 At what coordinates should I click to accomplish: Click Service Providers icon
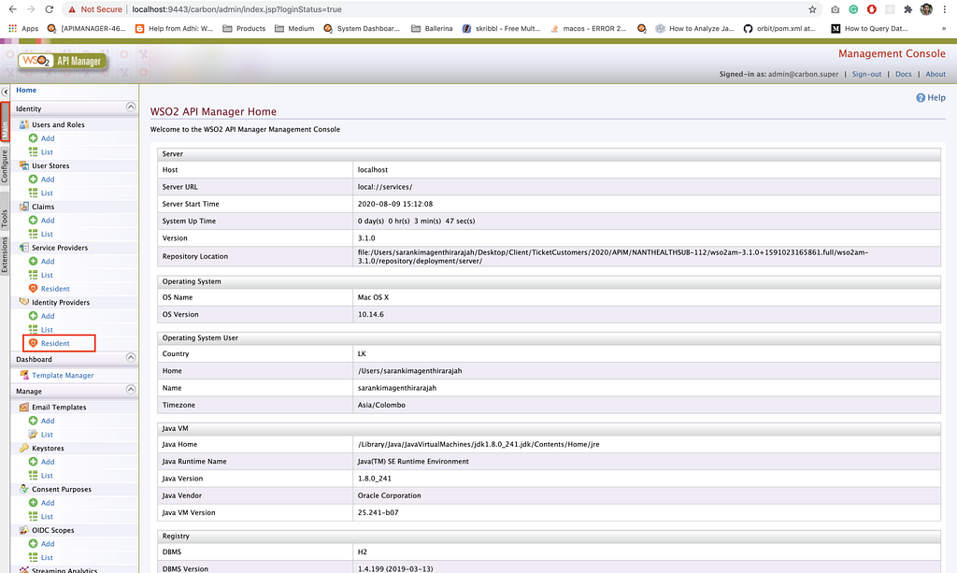click(x=23, y=247)
